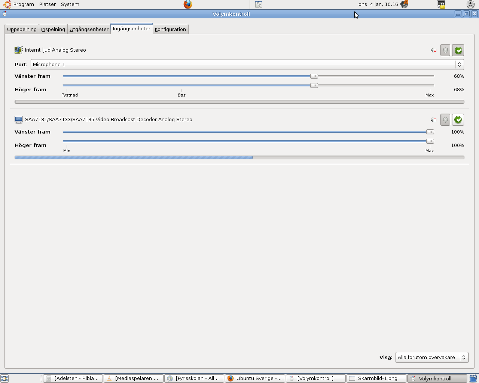
Task: Toggle channel lock for Internt ljud Analog Stereo
Action: pyautogui.click(x=445, y=50)
